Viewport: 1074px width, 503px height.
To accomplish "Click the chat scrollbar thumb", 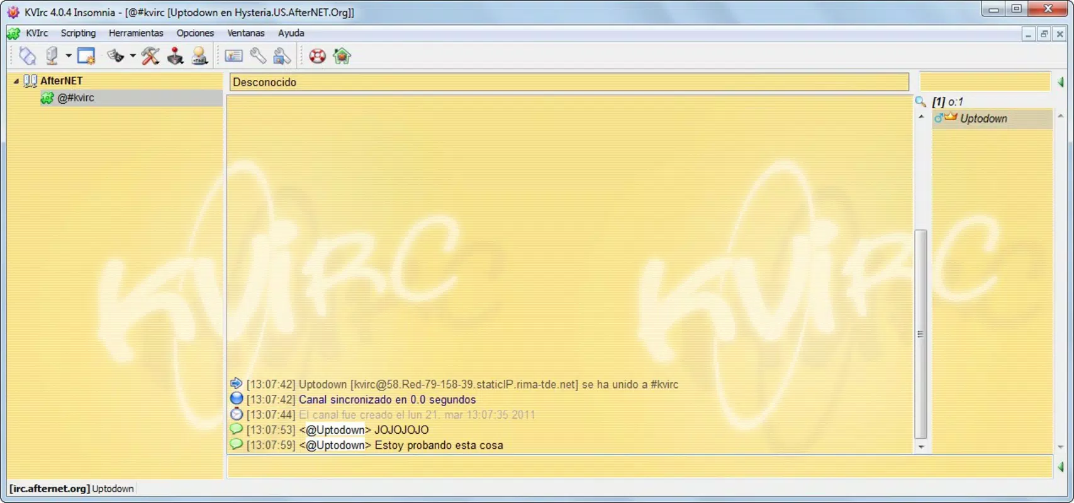I will (x=920, y=334).
